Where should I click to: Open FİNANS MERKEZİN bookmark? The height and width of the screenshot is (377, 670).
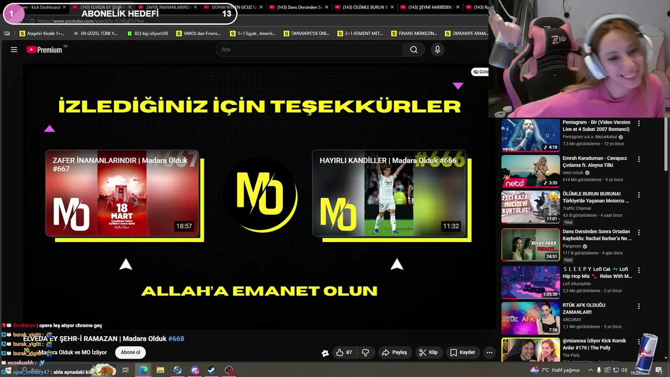[x=414, y=34]
